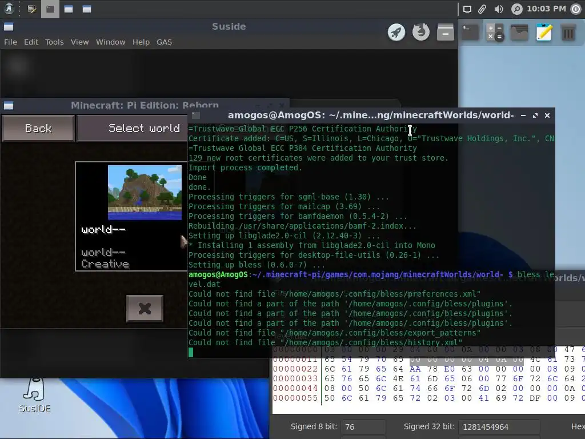Open the main system menu icon

9,9
